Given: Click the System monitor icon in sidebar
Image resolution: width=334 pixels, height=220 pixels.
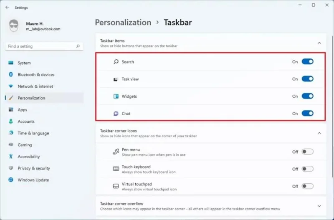Looking at the screenshot, I should 11,63.
